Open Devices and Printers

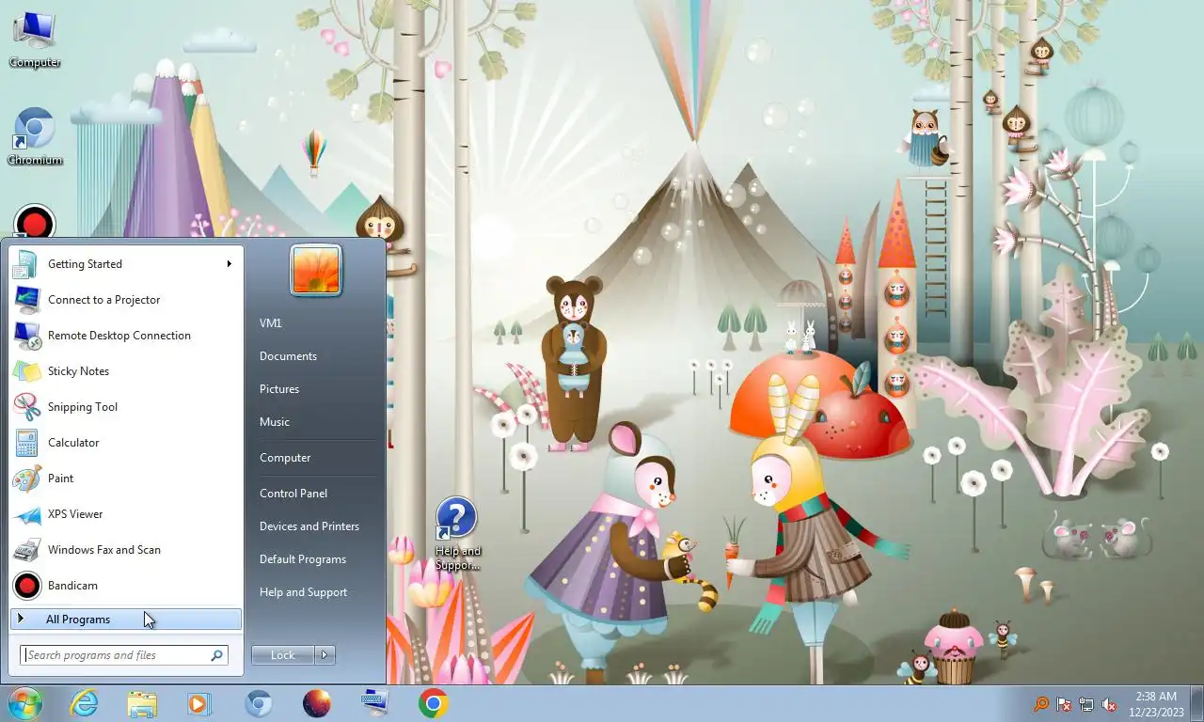309,526
